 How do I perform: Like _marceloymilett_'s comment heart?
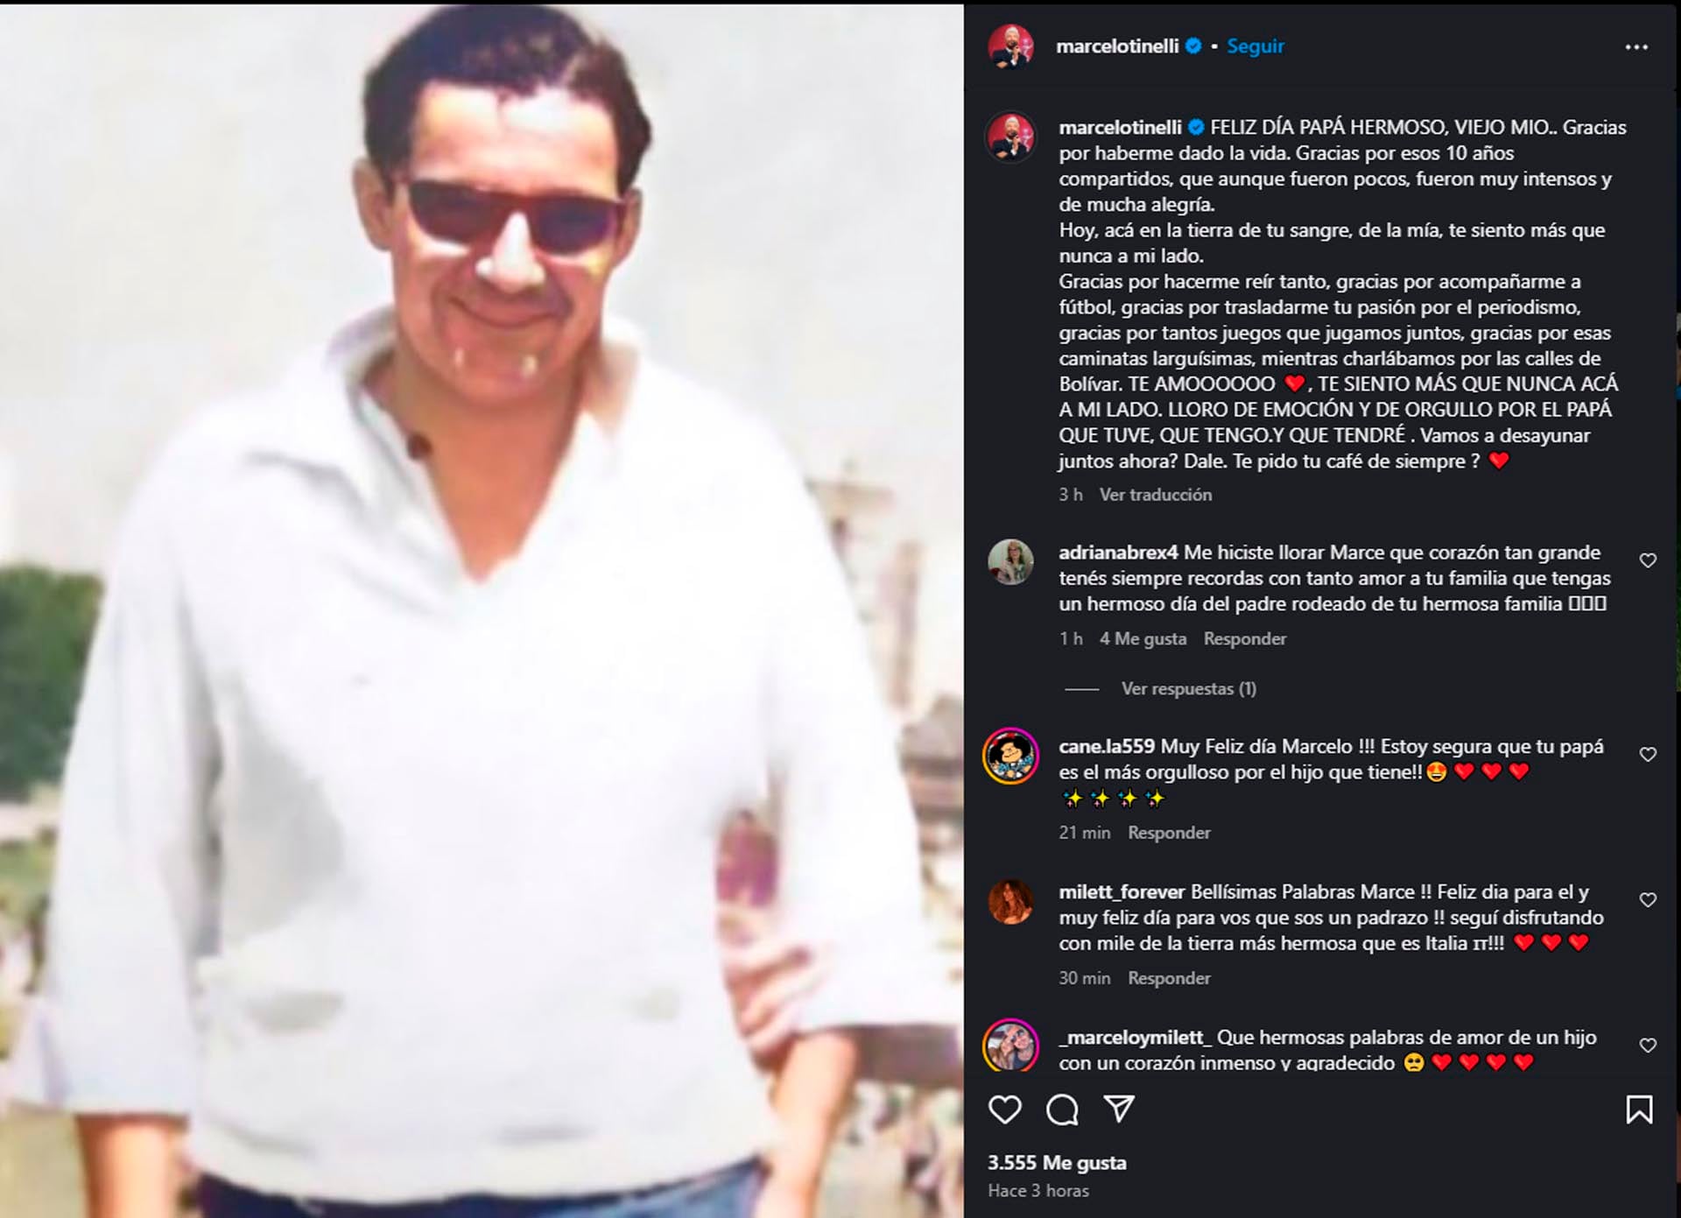pos(1648,1046)
